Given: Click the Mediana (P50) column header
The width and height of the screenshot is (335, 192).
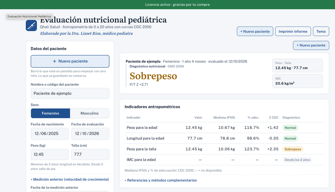Looking at the screenshot, I should (x=224, y=117).
